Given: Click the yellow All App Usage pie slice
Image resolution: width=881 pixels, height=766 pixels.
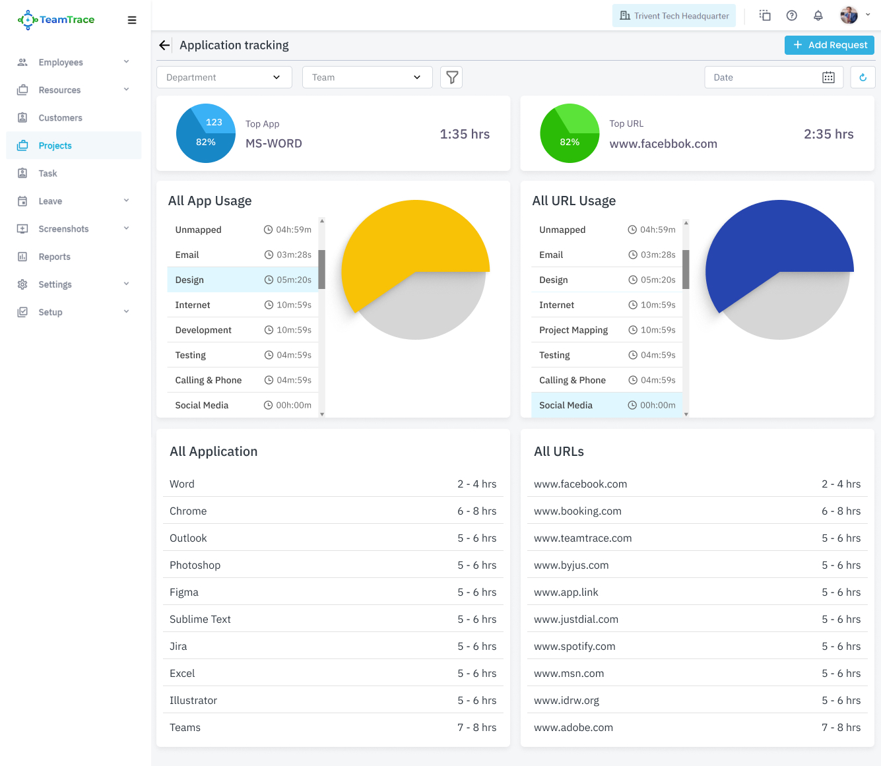Looking at the screenshot, I should (409, 238).
